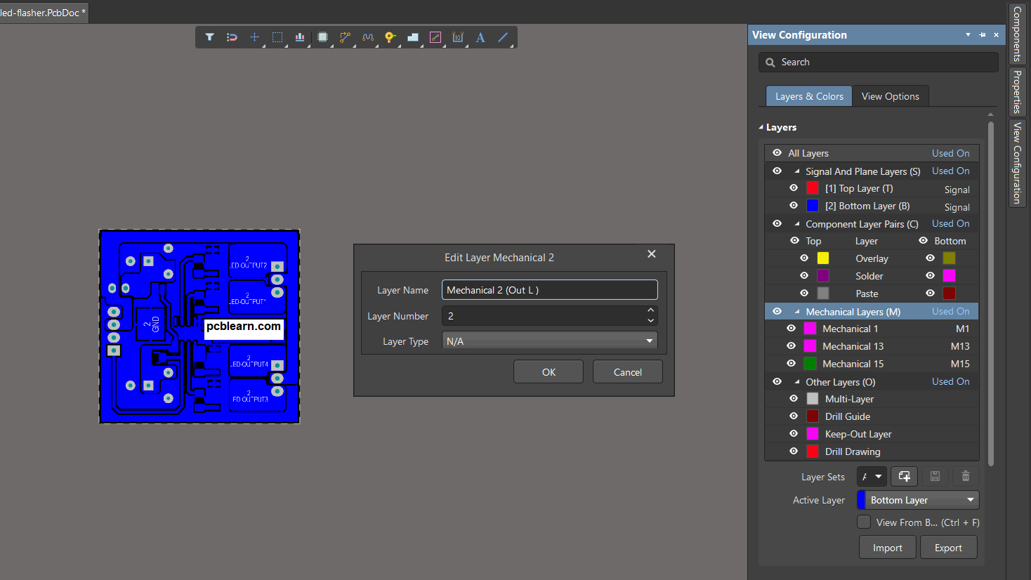
Task: Open the Active Layer dropdown
Action: [970, 500]
